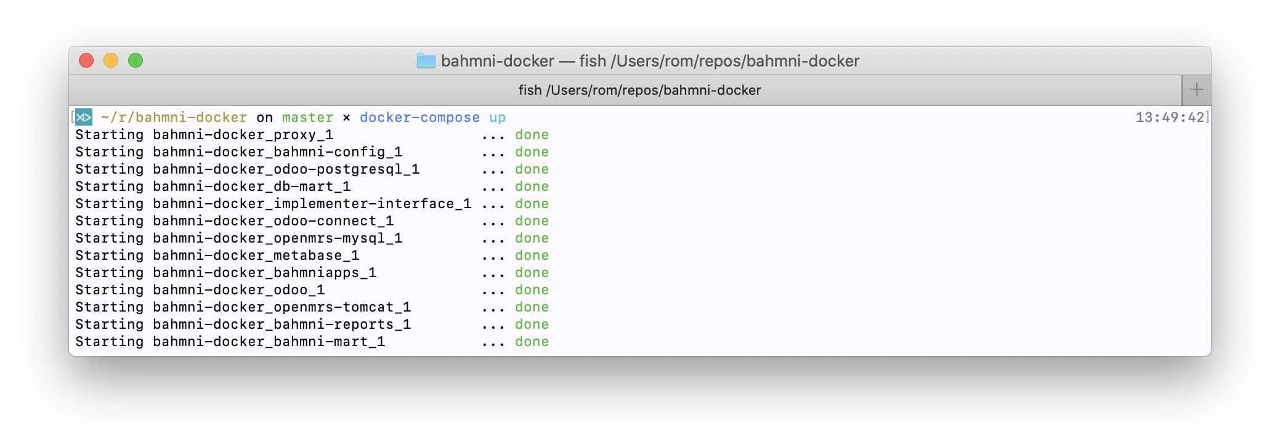Click the folder icon in title bar
This screenshot has height=447, width=1280.
click(x=426, y=61)
